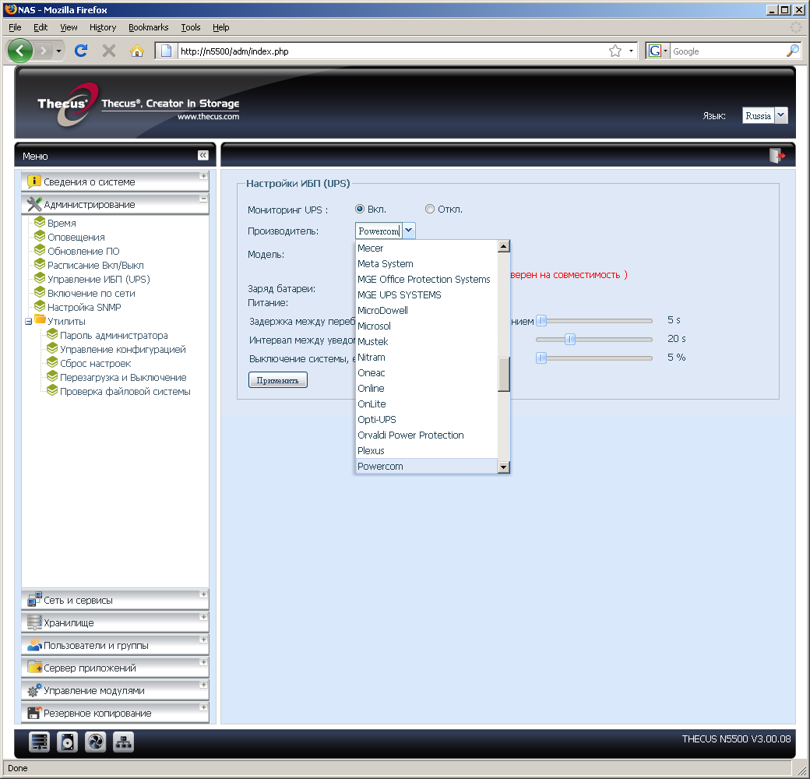Select Mecer in manufacturer list
This screenshot has width=810, height=779.
pyautogui.click(x=427, y=248)
